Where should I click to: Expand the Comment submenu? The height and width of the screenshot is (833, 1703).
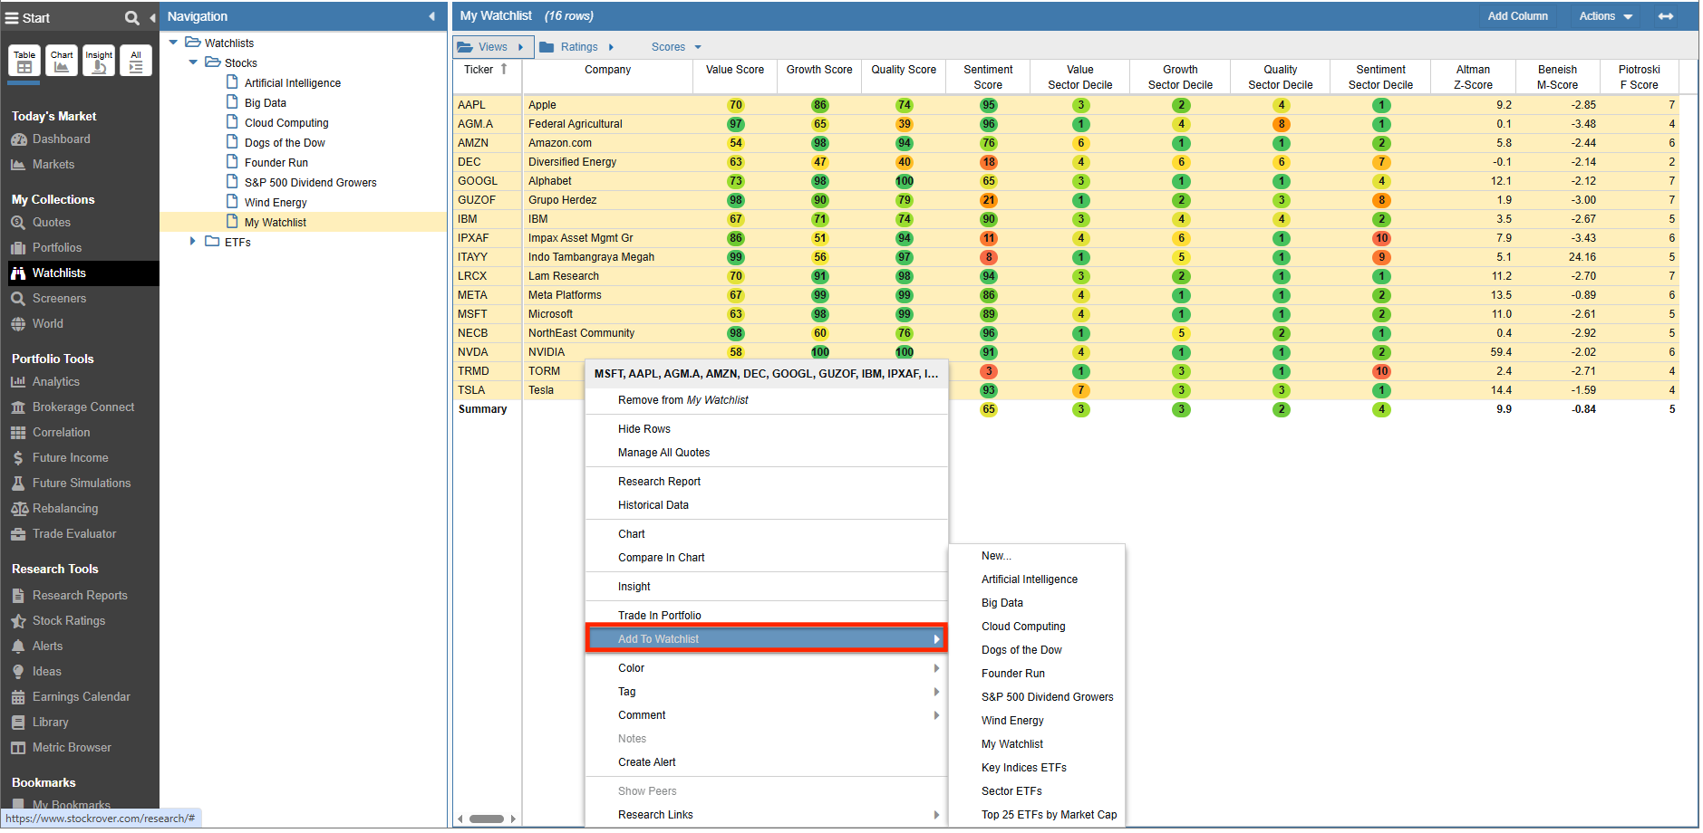coord(767,715)
